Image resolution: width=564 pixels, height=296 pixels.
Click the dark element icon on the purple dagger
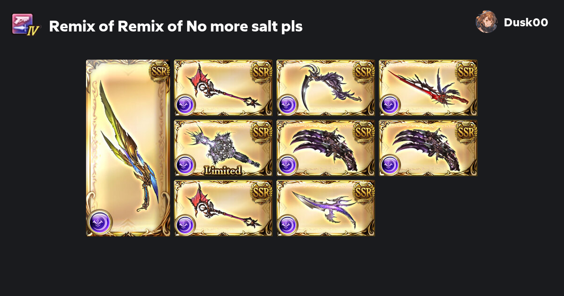tap(287, 225)
